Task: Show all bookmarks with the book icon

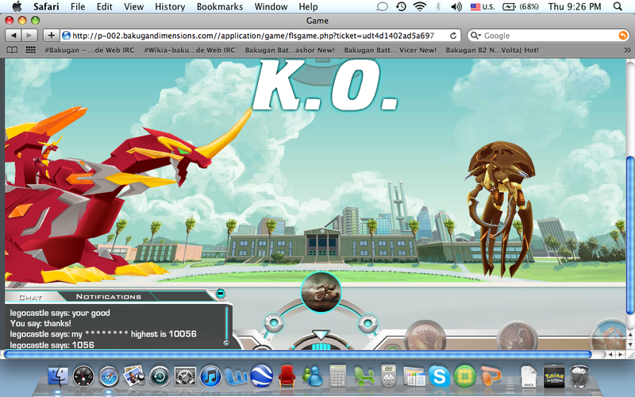Action: click(x=12, y=50)
